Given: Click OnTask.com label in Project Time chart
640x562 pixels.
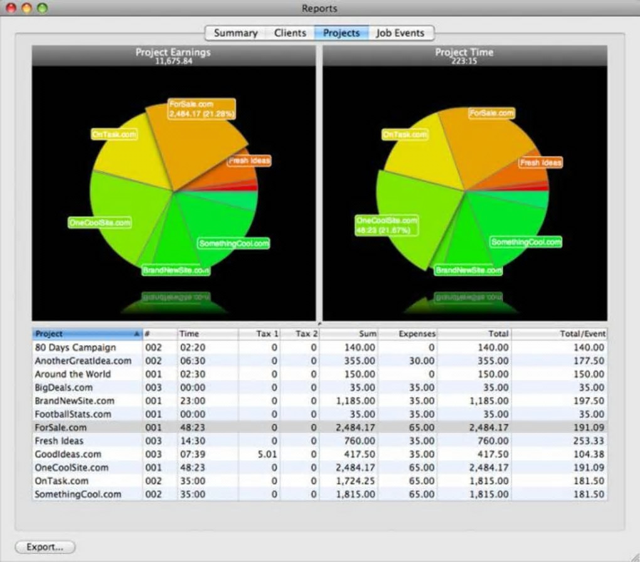Looking at the screenshot, I should [405, 134].
